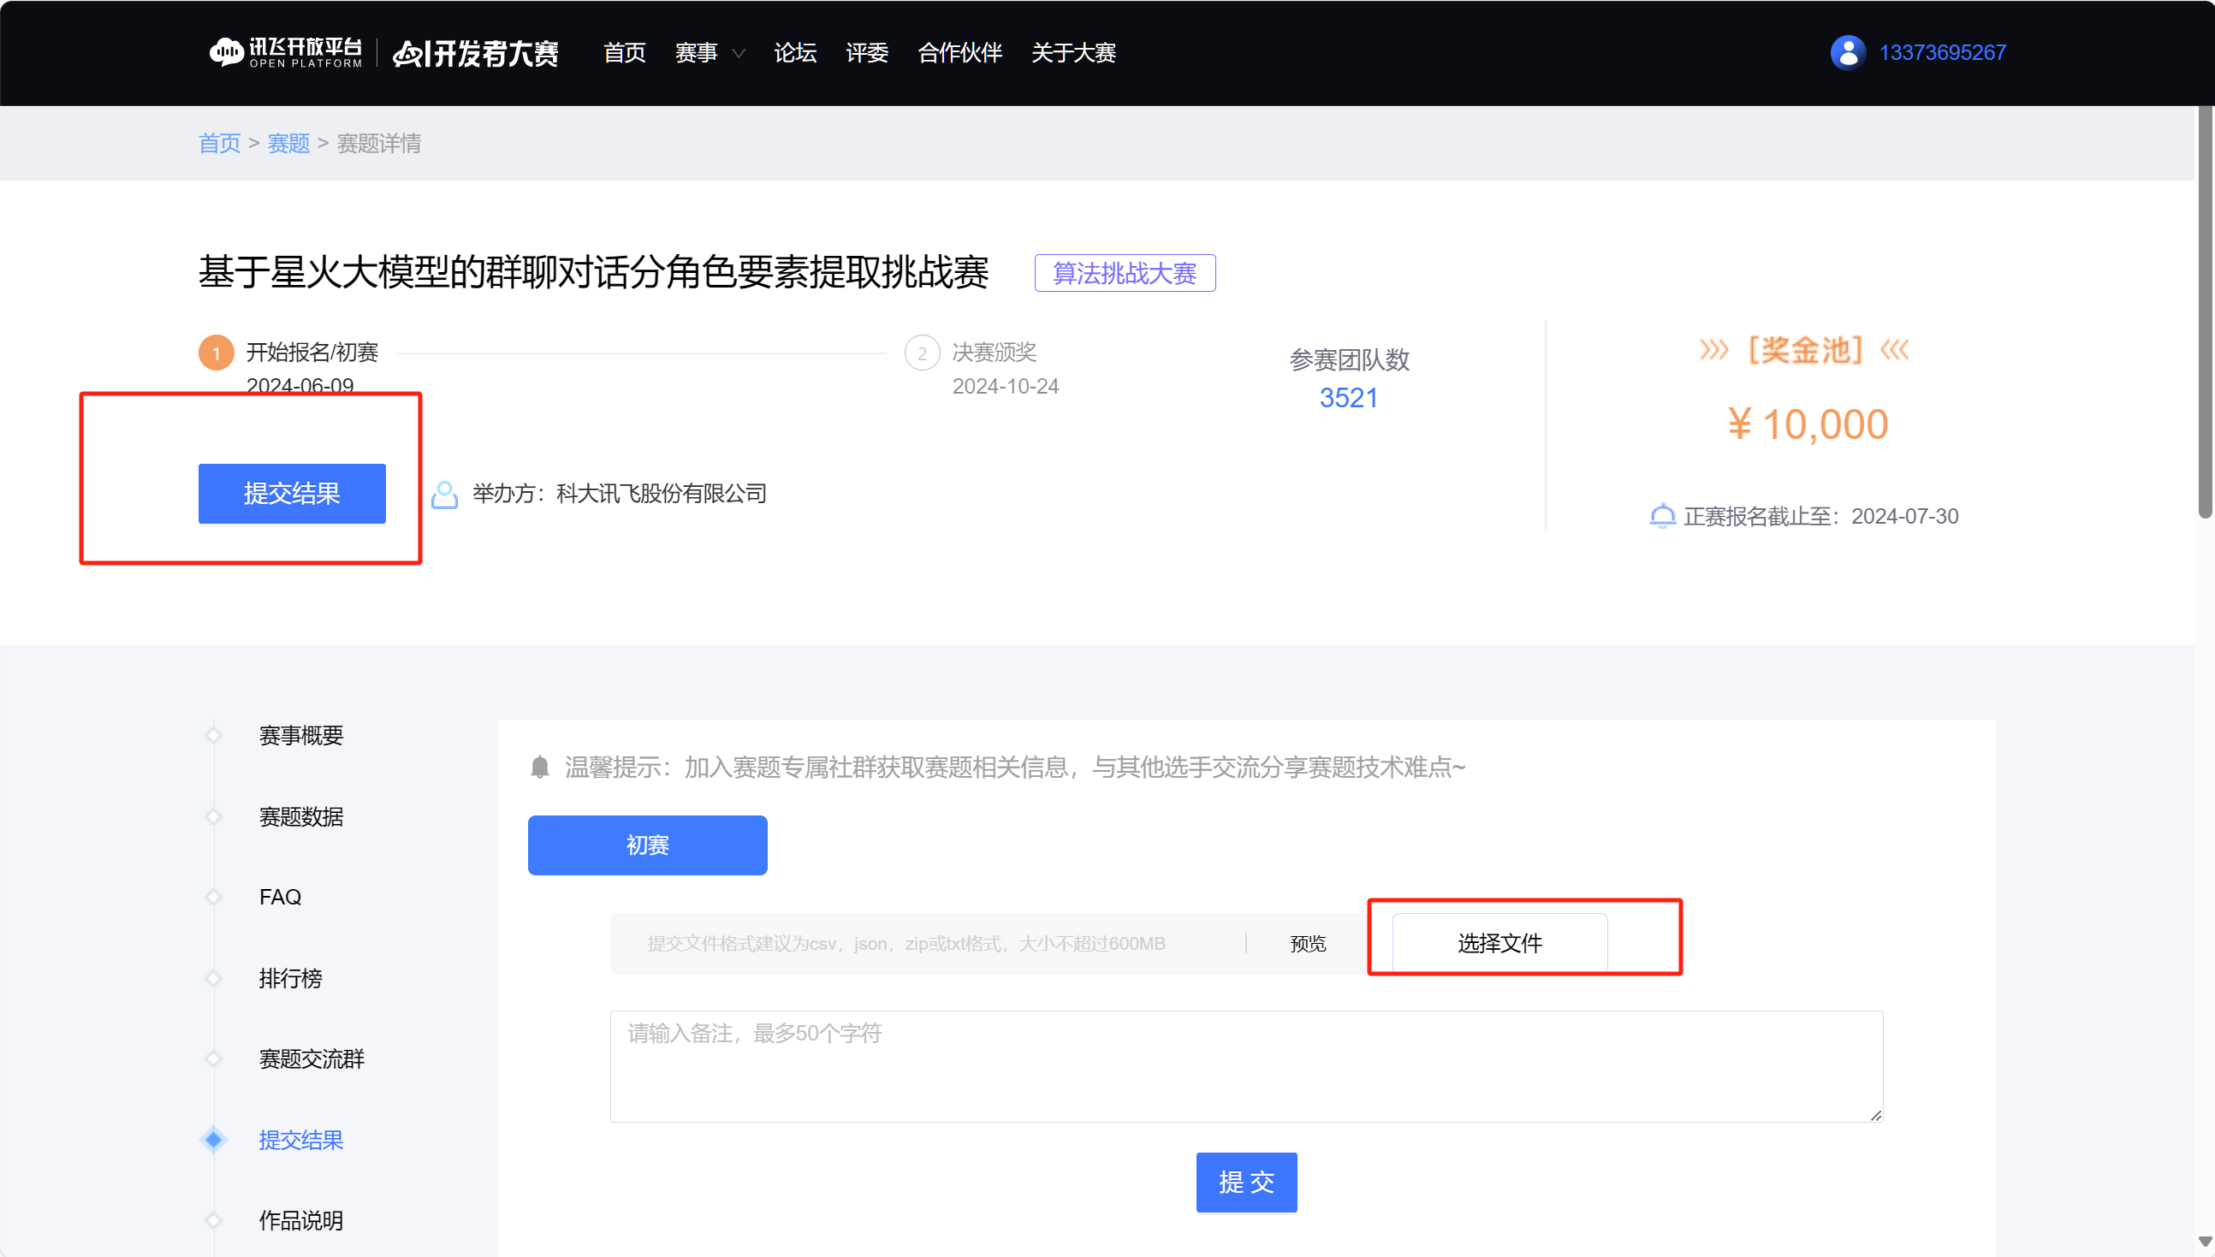
Task: Open 赛题数据 in side menu
Action: coord(301,816)
